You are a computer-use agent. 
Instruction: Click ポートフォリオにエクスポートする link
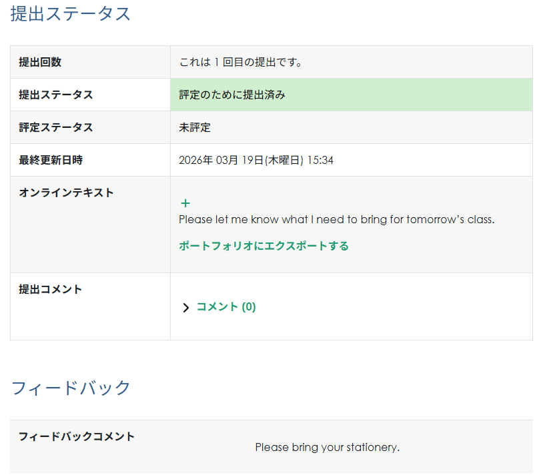(x=263, y=246)
